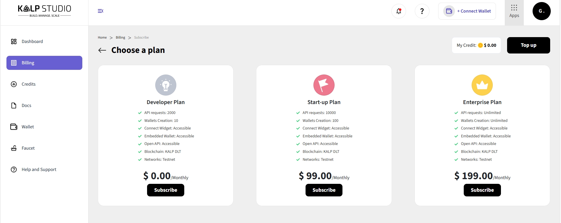Click the Developer Plan lightbulb icon

point(166,85)
